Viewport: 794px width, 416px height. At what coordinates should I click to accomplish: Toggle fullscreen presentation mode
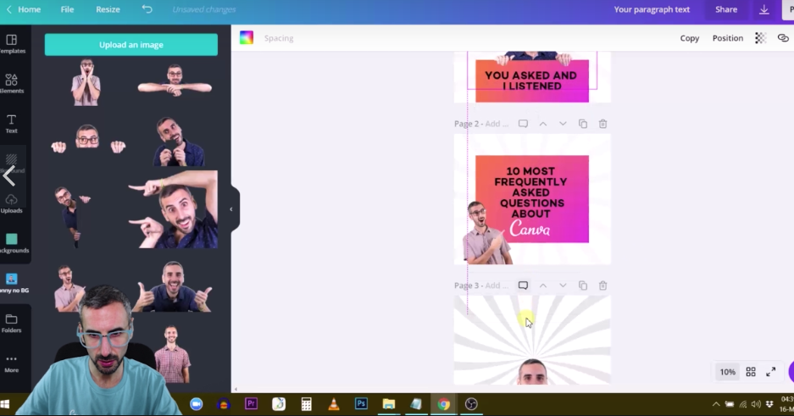pos(771,372)
